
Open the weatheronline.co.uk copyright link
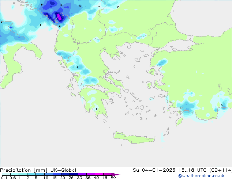click(201, 176)
